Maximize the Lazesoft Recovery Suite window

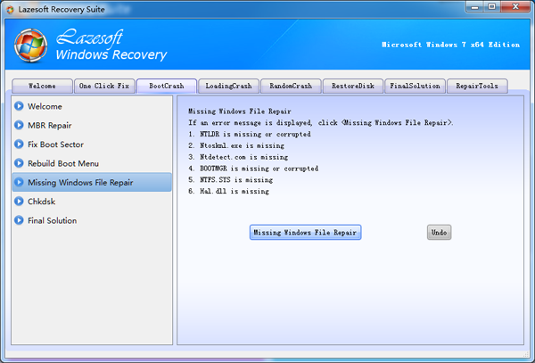coord(492,6)
